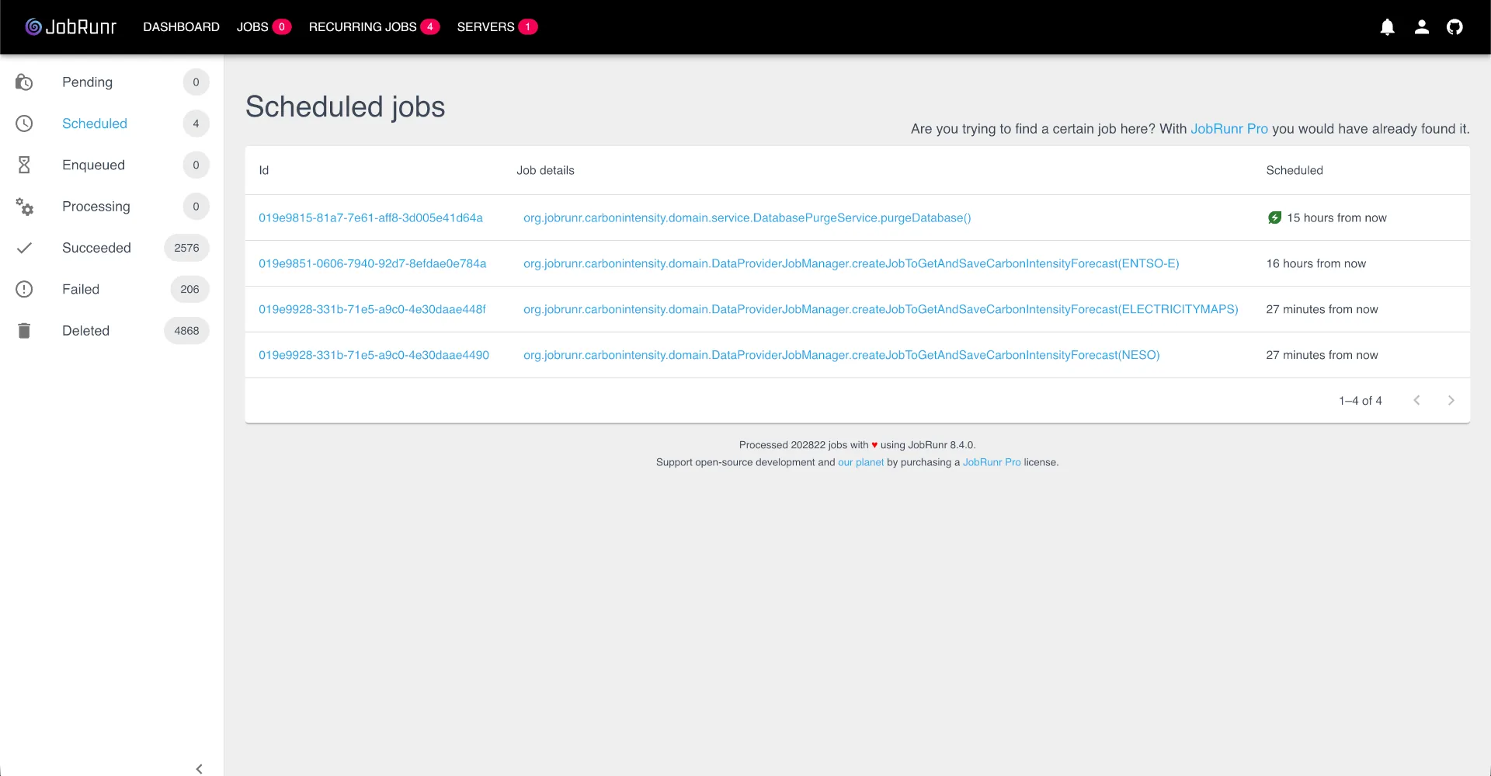Open the NESO forecast job details
Viewport: 1491px width, 776px height.
(x=841, y=355)
